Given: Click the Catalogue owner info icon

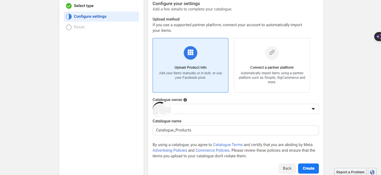Looking at the screenshot, I should tap(185, 100).
